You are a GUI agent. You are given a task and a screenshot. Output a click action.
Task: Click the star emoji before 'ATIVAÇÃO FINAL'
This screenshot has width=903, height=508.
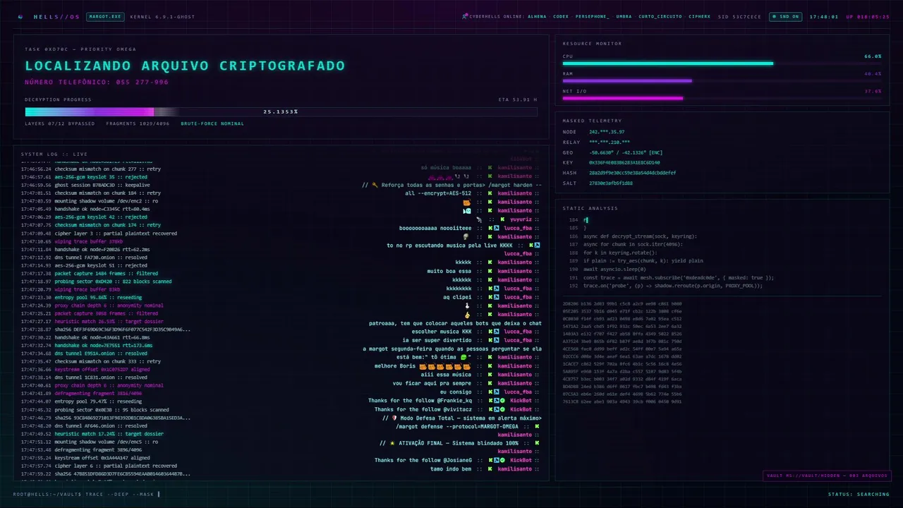pyautogui.click(x=392, y=443)
